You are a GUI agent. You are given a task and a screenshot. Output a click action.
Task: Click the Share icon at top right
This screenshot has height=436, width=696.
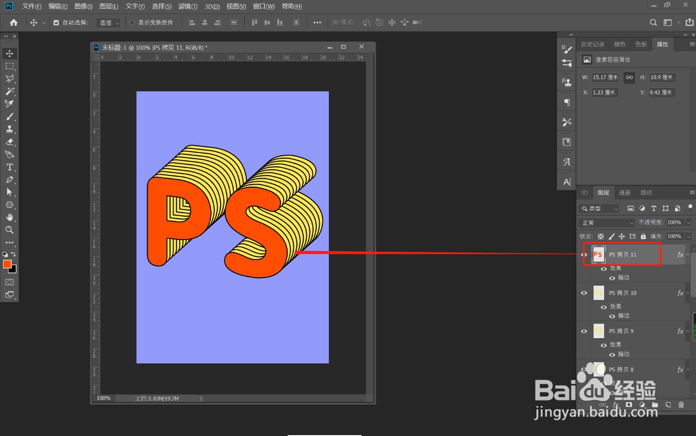[x=689, y=22]
